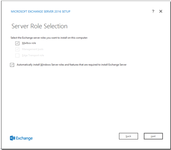This screenshot has height=150, width=171.
Task: Click 'Select the Exchange server roles' instruction text
Action: point(49,38)
